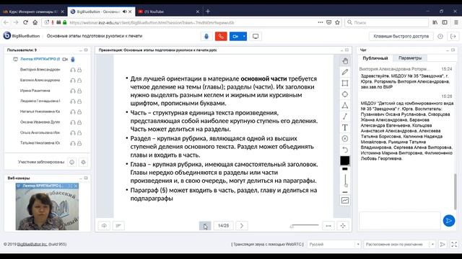The width and height of the screenshot is (462, 259).
Task: Toggle lock icon for Татьяна Николаевна
Action: 79,143
